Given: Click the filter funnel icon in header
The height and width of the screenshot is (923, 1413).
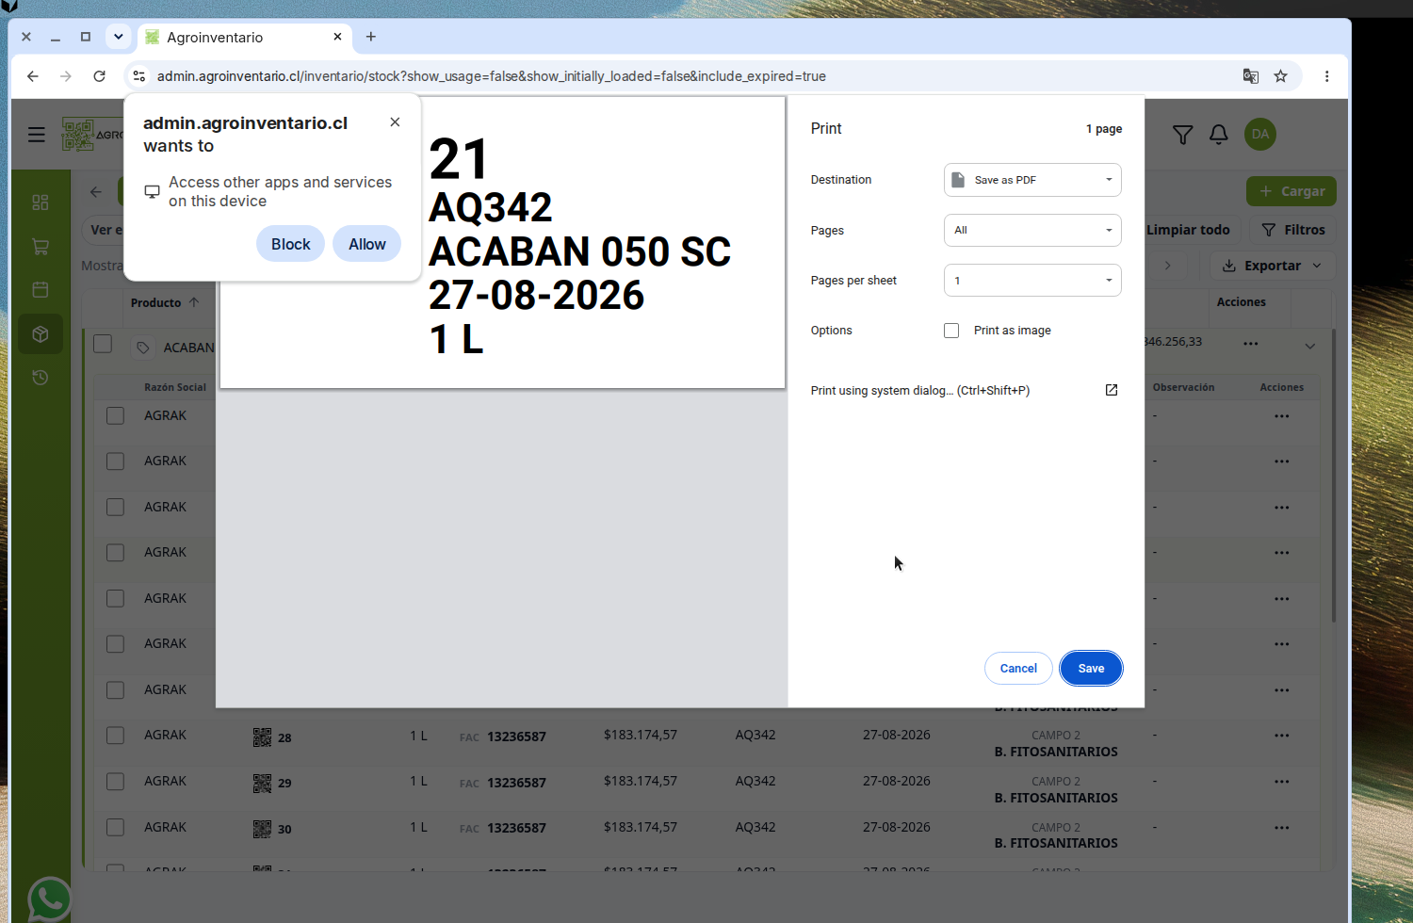Looking at the screenshot, I should click(1183, 135).
